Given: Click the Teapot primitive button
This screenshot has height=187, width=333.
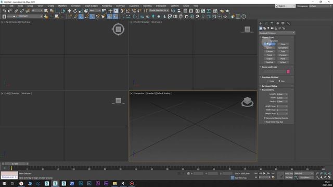Looking at the screenshot, I should point(270,59).
